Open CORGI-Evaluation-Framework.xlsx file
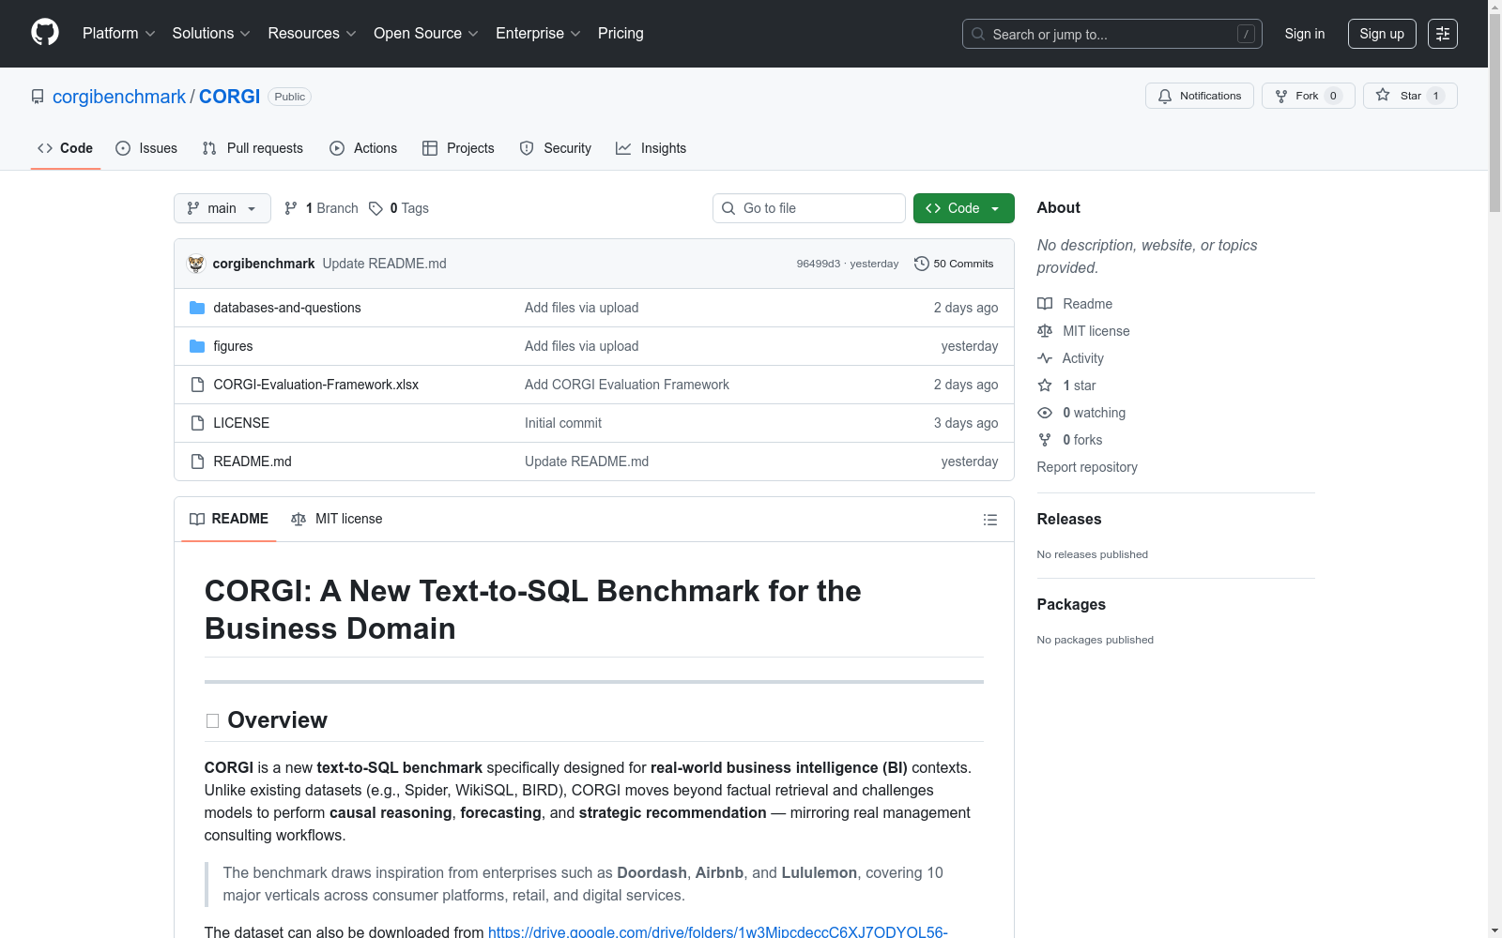This screenshot has width=1502, height=938. coord(316,385)
